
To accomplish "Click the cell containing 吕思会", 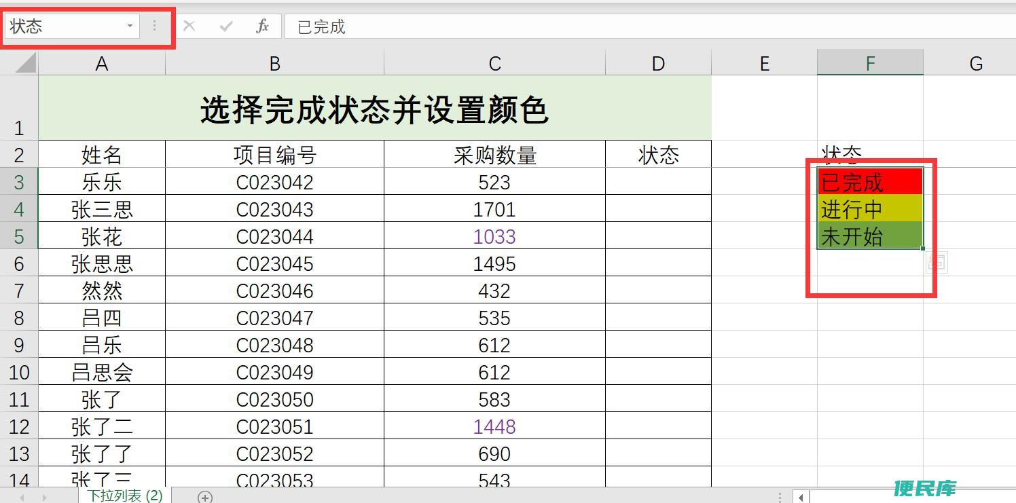I will coord(102,371).
